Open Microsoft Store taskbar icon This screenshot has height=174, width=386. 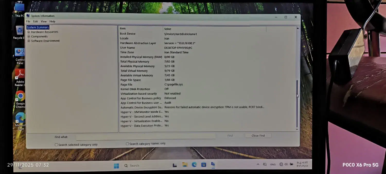pos(204,164)
